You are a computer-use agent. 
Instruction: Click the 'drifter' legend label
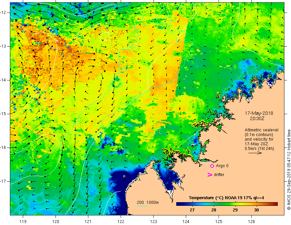(x=219, y=175)
